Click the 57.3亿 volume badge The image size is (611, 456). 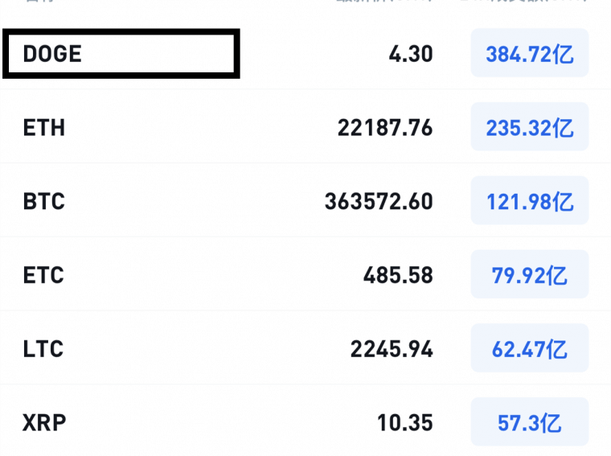(530, 421)
